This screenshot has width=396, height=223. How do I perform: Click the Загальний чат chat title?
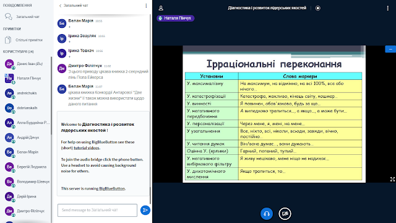coord(75,6)
